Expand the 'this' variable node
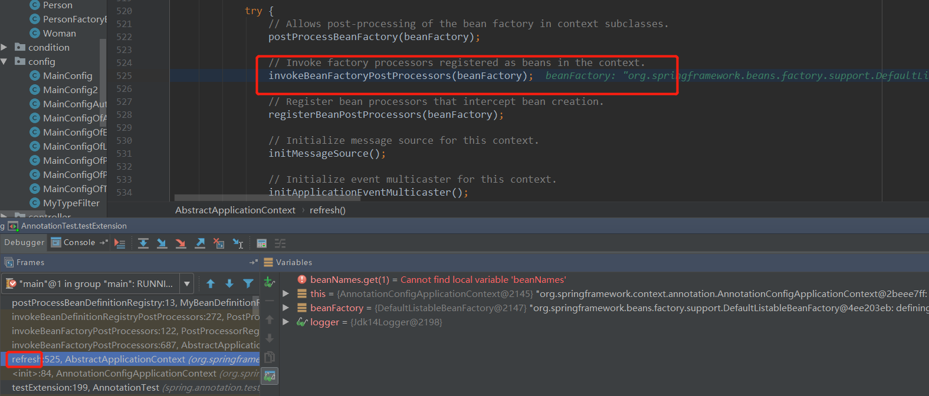 tap(286, 293)
